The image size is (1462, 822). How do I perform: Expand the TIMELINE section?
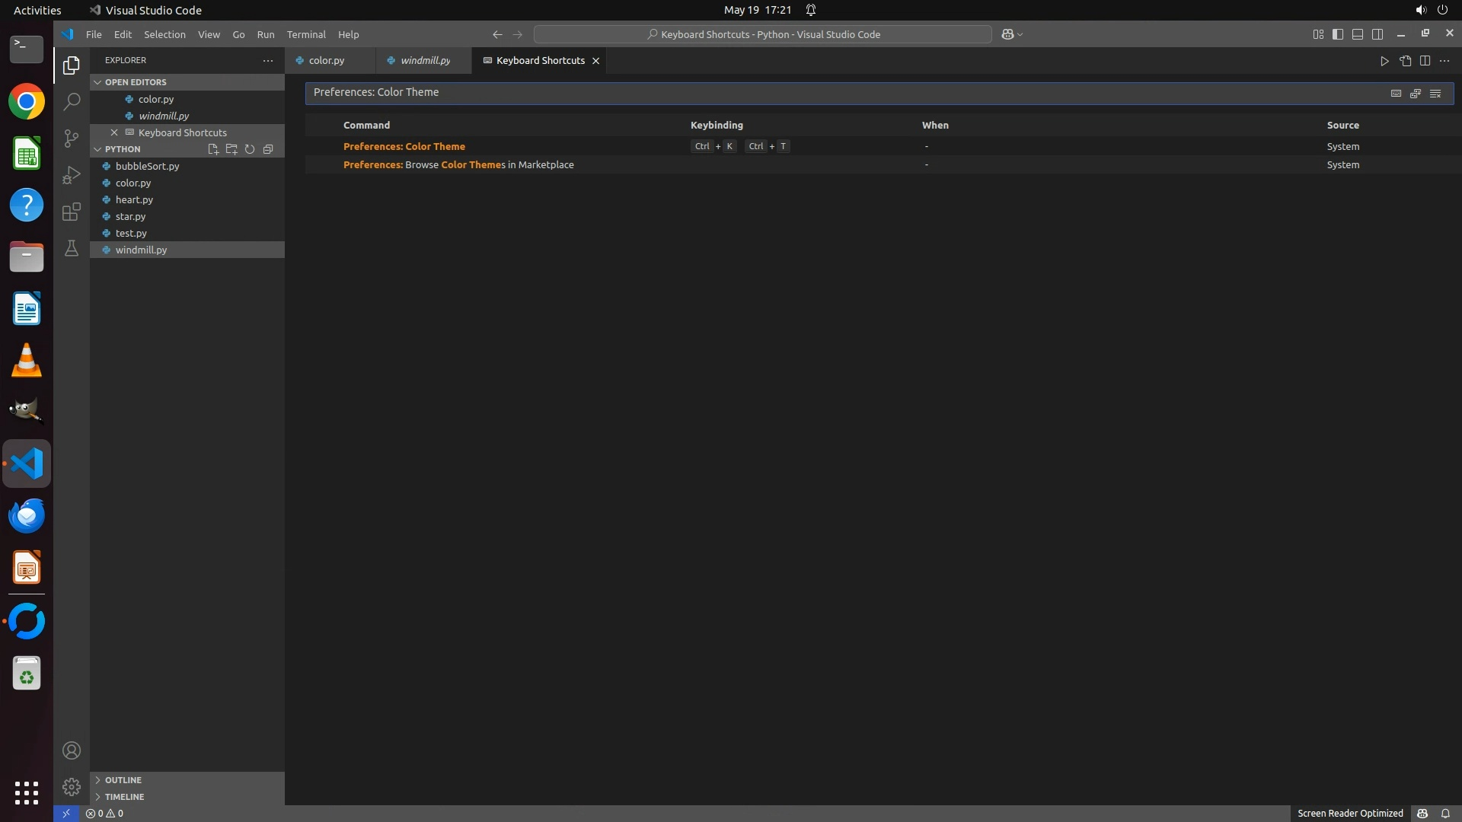tap(124, 797)
